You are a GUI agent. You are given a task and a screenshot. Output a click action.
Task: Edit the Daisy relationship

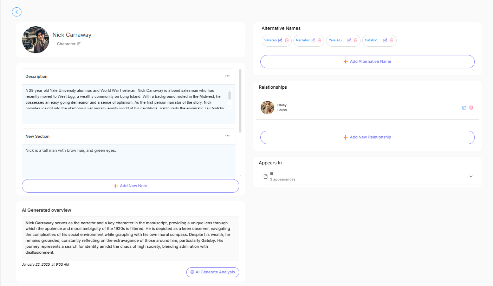464,108
